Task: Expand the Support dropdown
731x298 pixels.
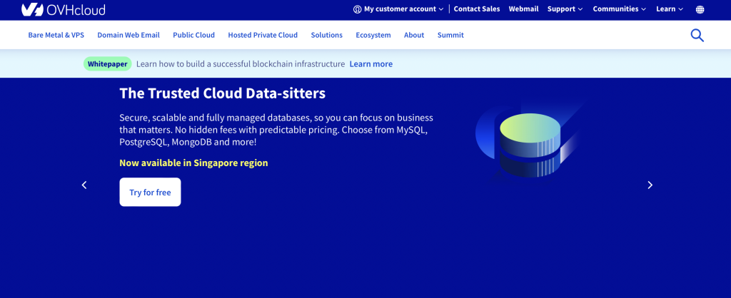Action: coord(565,9)
